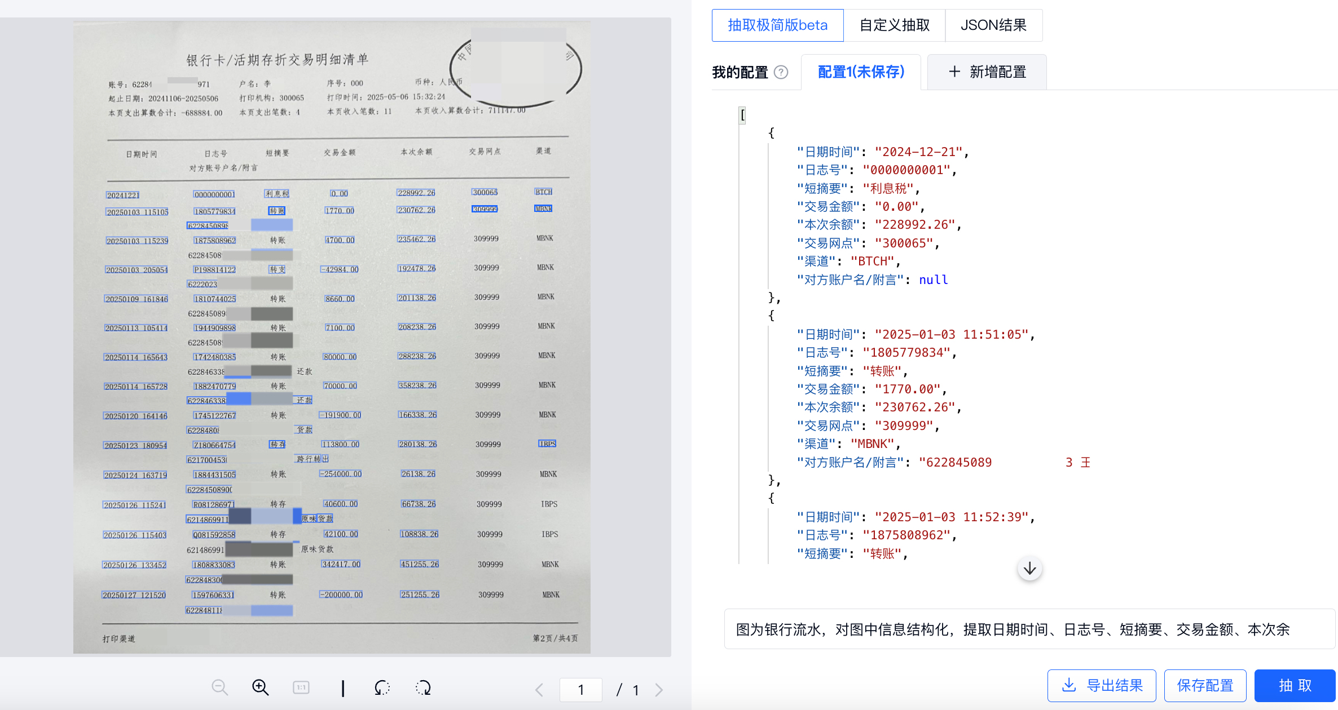
Task: Reset image to 1:1 size
Action: [301, 687]
